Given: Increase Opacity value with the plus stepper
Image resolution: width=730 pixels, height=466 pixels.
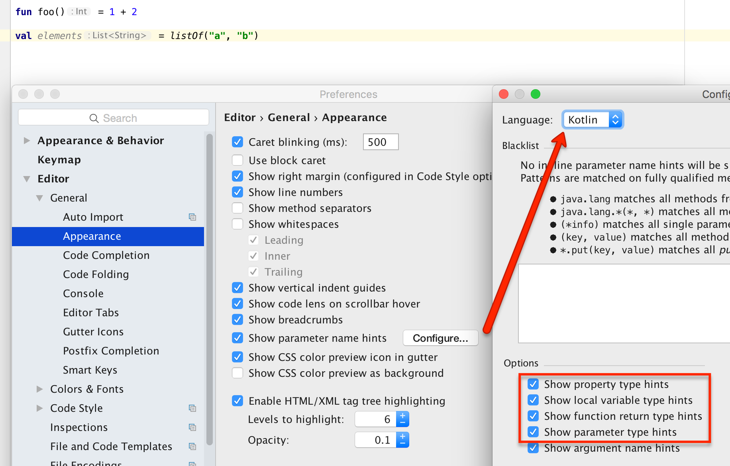Looking at the screenshot, I should pyautogui.click(x=403, y=436).
